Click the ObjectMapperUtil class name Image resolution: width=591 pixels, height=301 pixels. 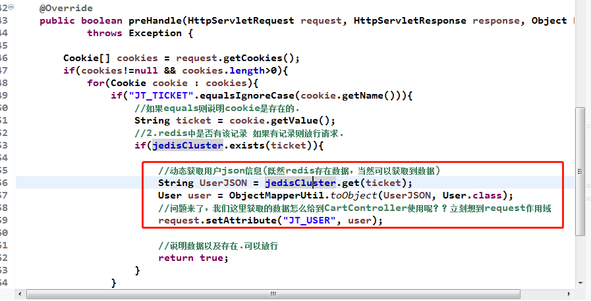tap(276, 195)
